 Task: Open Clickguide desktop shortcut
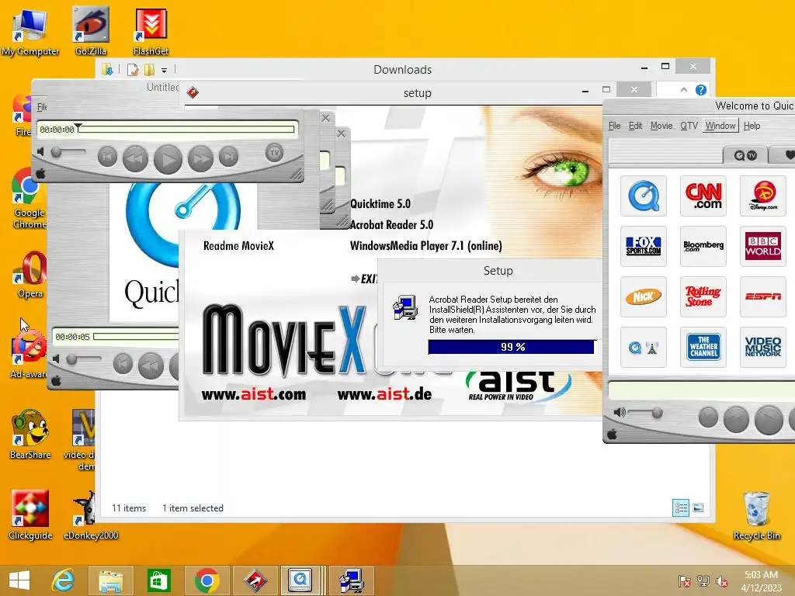pos(30,515)
